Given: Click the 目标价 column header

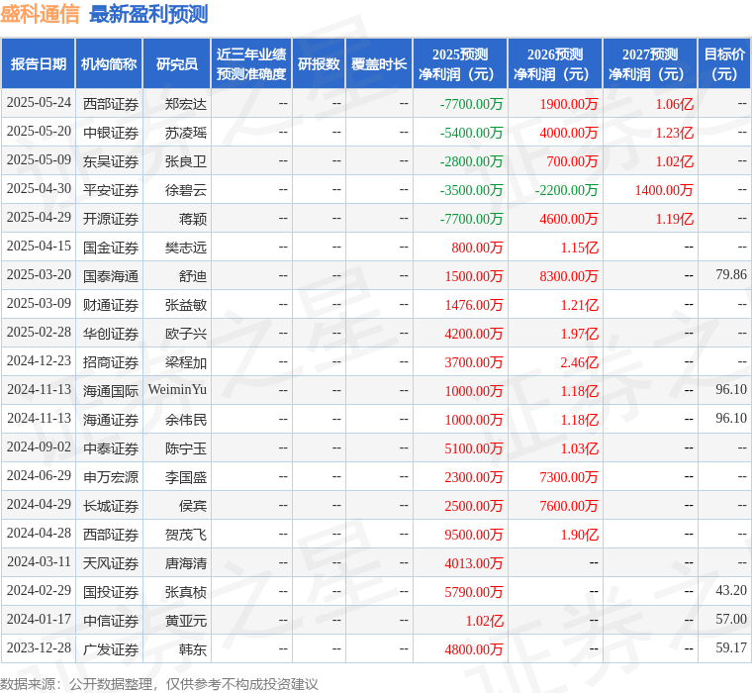Looking at the screenshot, I should coord(724,63).
